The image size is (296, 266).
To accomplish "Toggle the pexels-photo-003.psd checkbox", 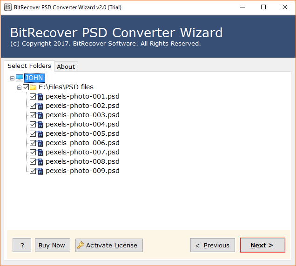I will 33,115.
